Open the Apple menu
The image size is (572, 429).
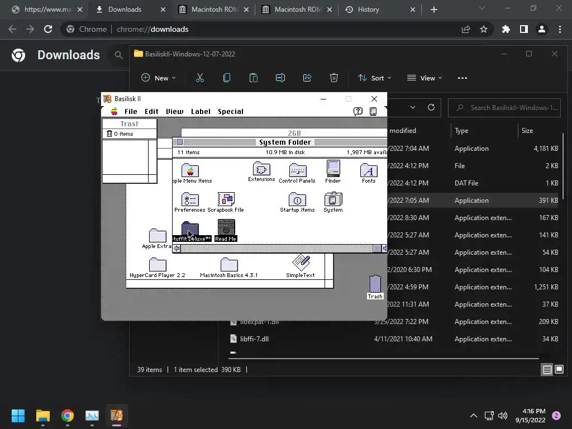pyautogui.click(x=114, y=111)
